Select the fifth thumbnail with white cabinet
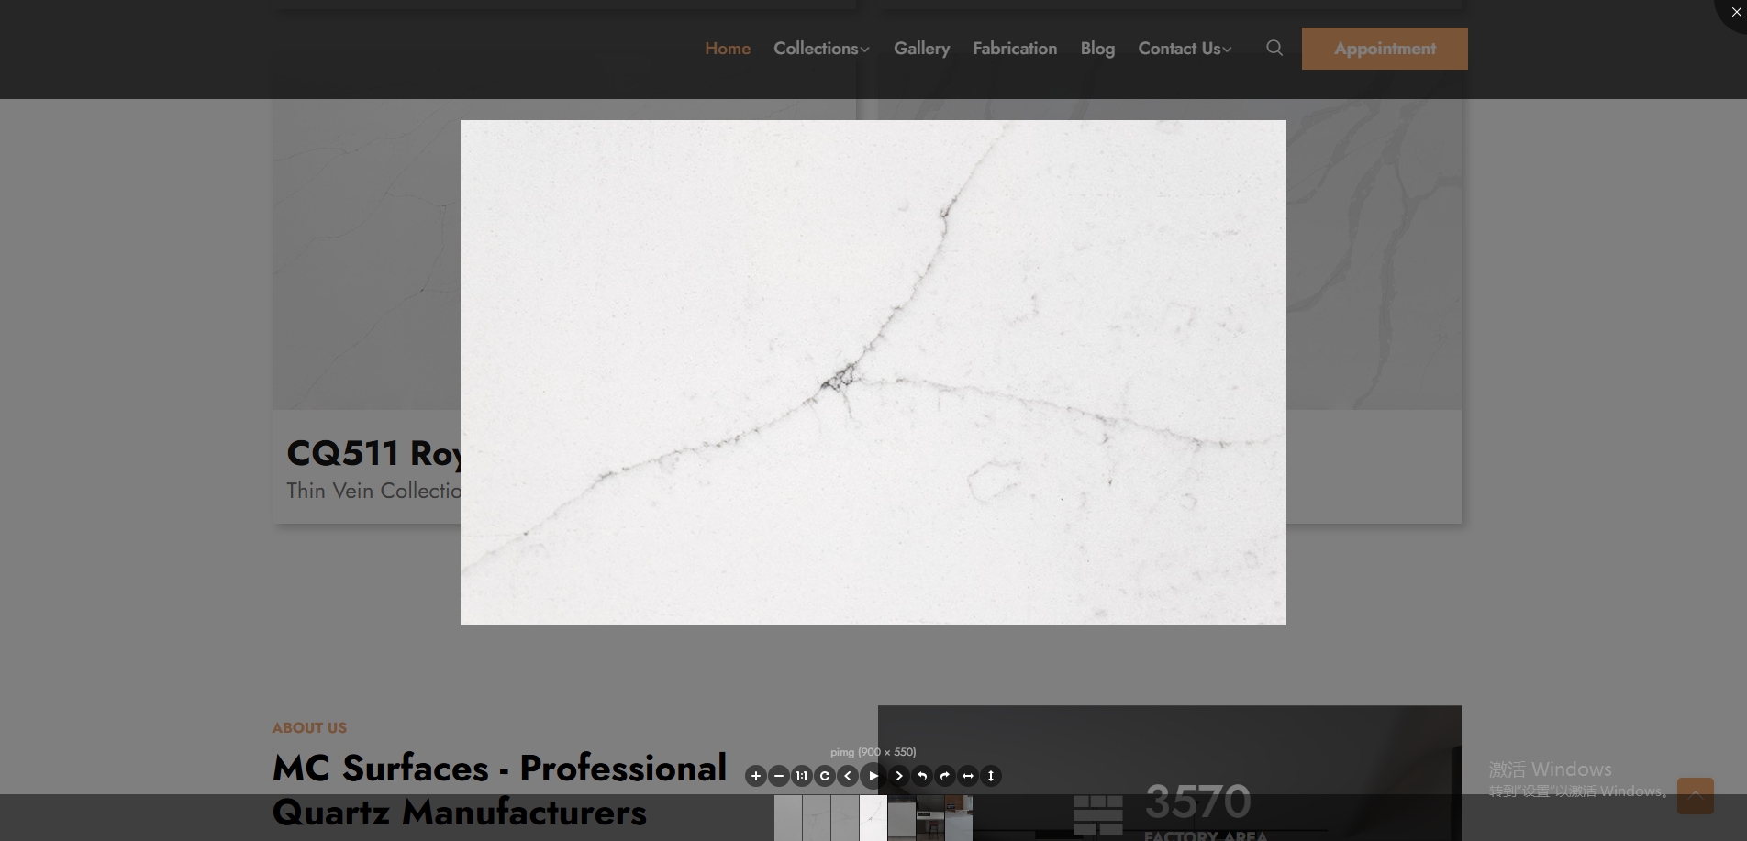The image size is (1747, 841). 902,818
